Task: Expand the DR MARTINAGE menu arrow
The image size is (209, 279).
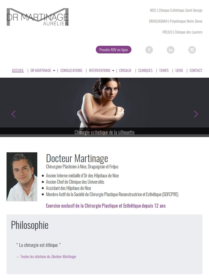Action: click(54, 71)
